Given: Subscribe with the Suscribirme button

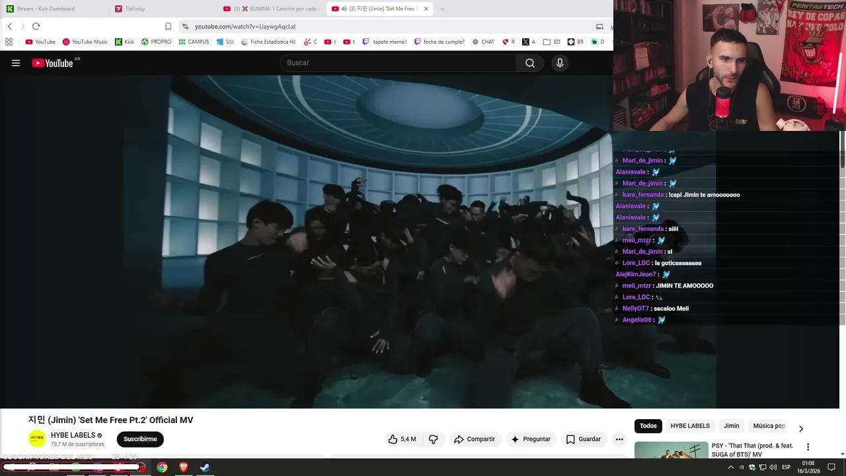Looking at the screenshot, I should 140,439.
